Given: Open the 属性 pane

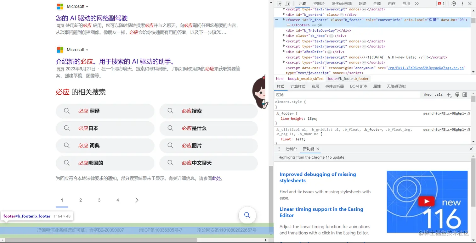Looking at the screenshot, I should point(377,86).
